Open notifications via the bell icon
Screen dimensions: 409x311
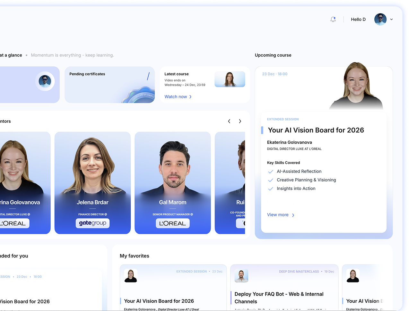333,19
